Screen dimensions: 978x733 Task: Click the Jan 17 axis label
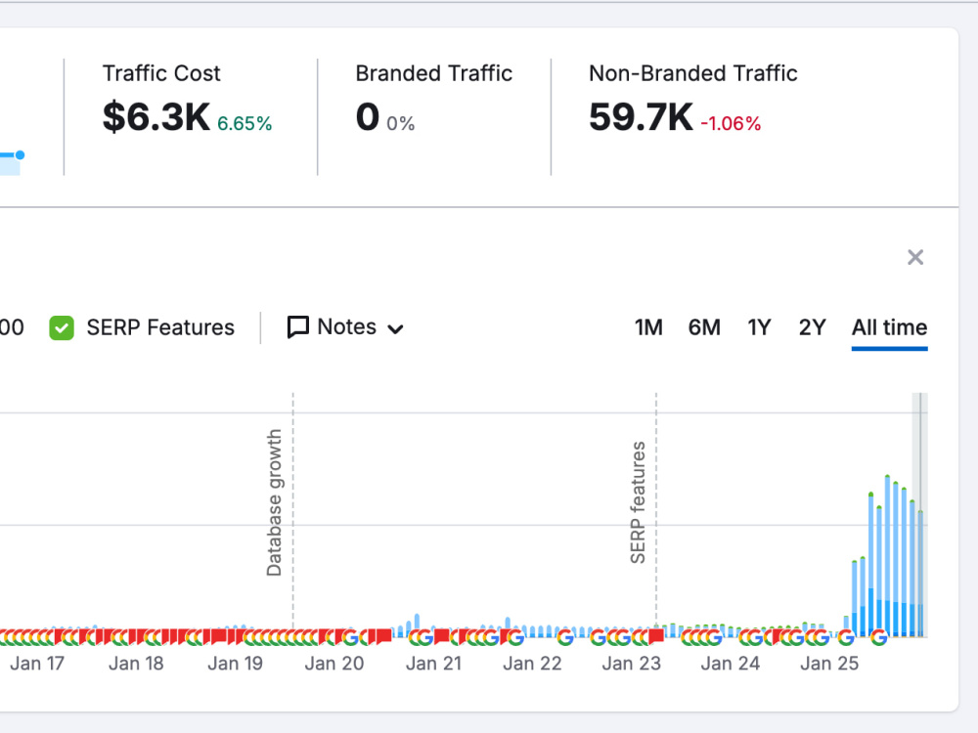[37, 664]
